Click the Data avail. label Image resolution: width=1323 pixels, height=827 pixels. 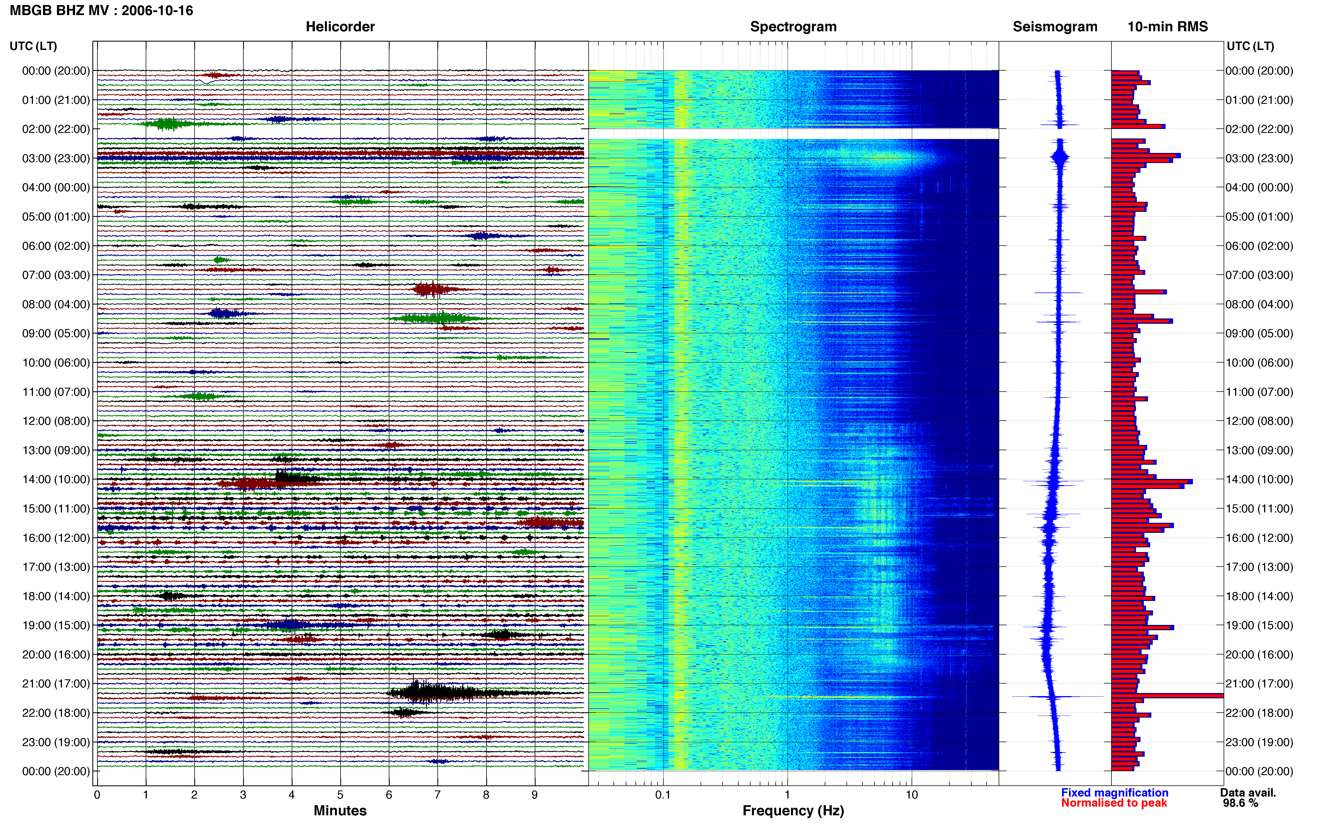tap(1248, 793)
